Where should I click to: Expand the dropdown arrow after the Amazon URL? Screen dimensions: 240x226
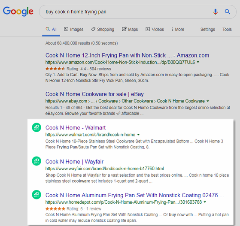click(x=198, y=62)
